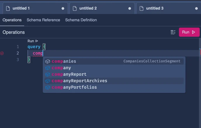This screenshot has width=201, height=128.
Task: Click the format/prettify document icon
Action: (x=173, y=32)
